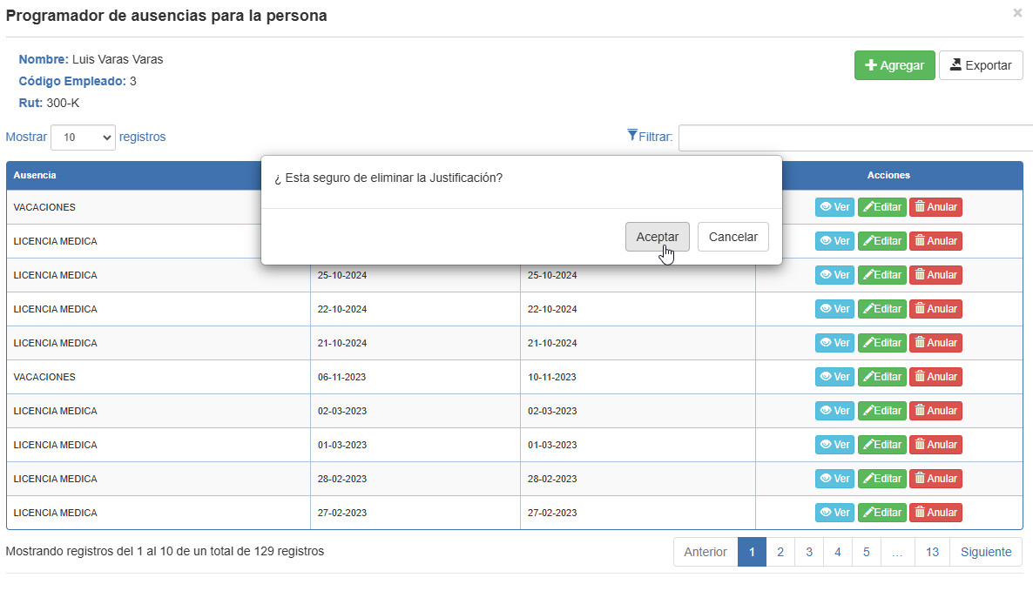Screen dimensions: 1033x591
Task: Click the employee name Luis Varas Varas
Action: tap(118, 59)
